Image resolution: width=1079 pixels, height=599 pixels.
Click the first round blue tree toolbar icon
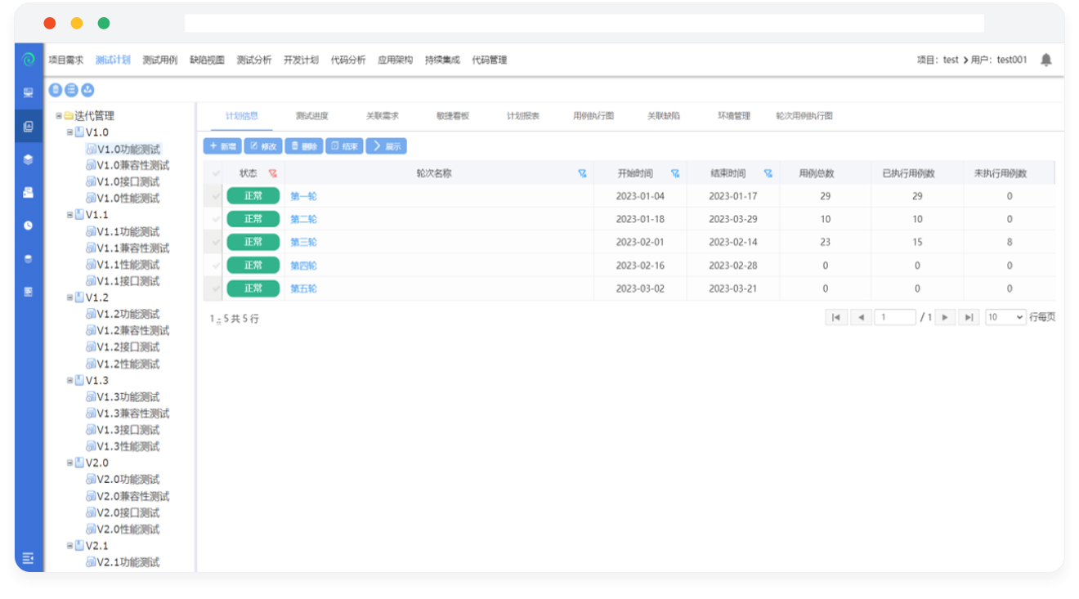pyautogui.click(x=56, y=91)
